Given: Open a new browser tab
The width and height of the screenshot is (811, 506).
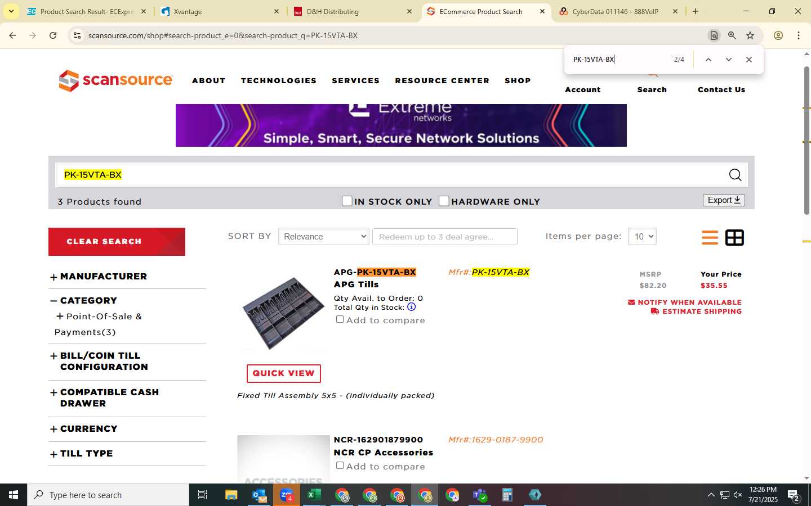Looking at the screenshot, I should pos(696,11).
